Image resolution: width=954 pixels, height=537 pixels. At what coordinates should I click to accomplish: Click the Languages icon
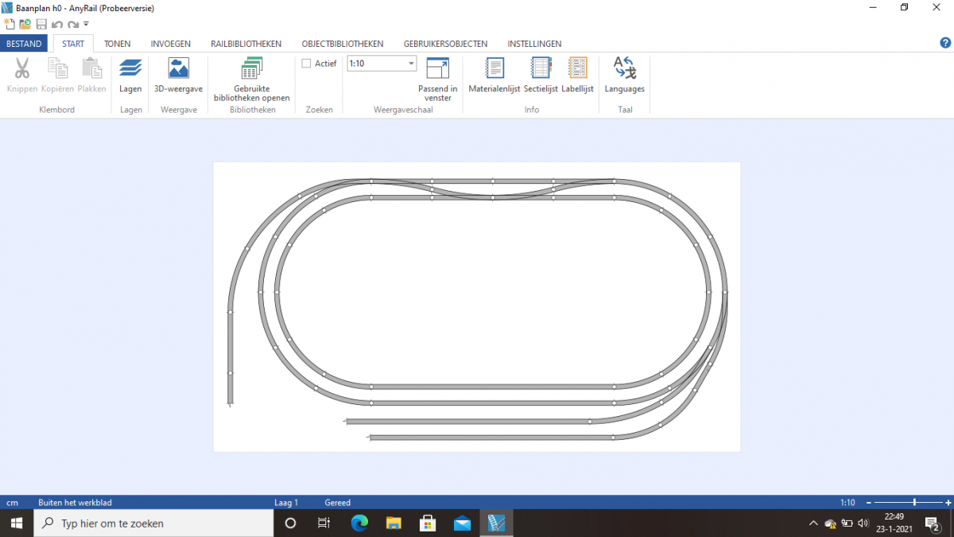click(624, 76)
